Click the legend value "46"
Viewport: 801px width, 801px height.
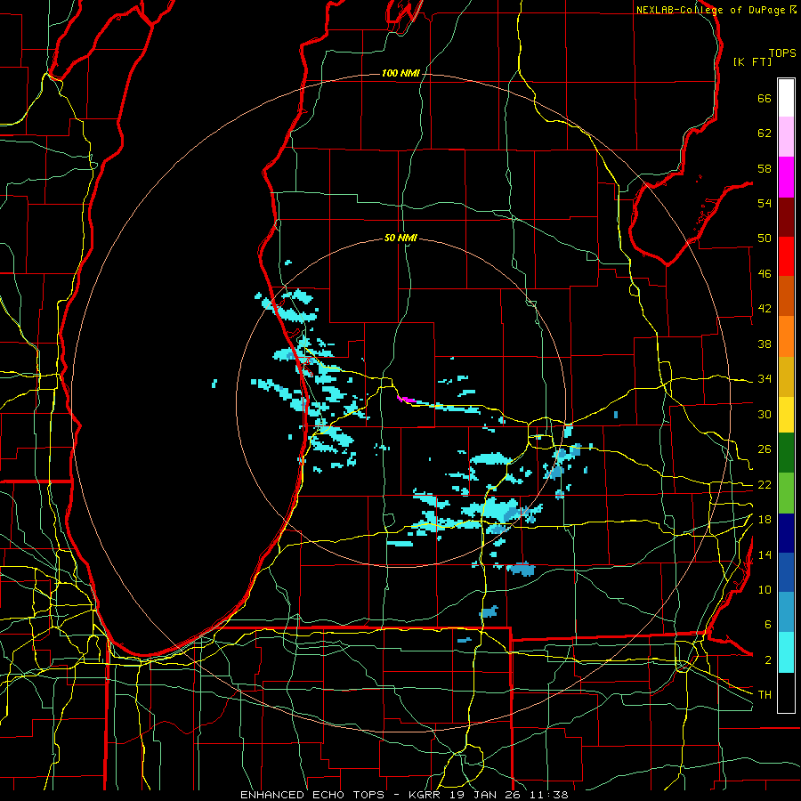pyautogui.click(x=765, y=274)
